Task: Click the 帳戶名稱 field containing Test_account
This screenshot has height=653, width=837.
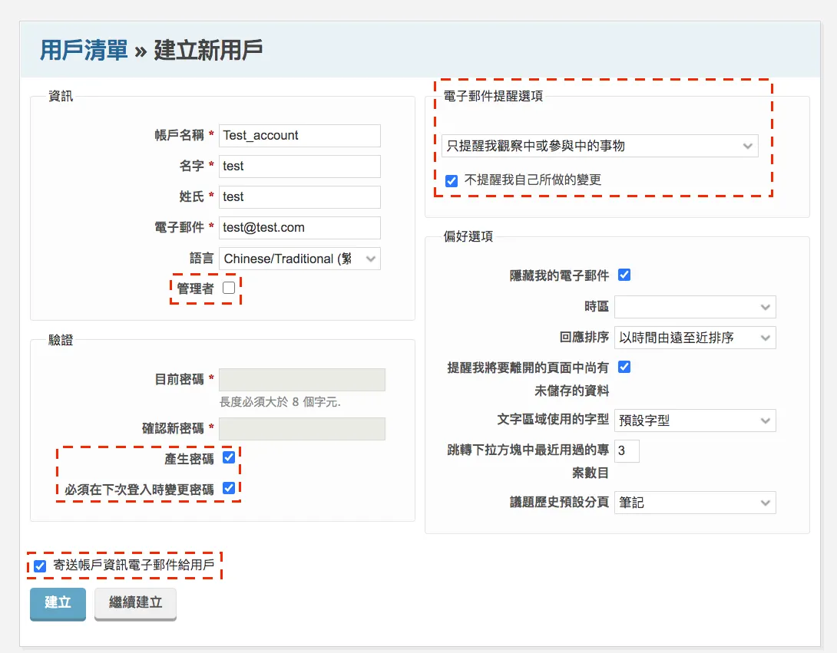Action: click(x=299, y=136)
